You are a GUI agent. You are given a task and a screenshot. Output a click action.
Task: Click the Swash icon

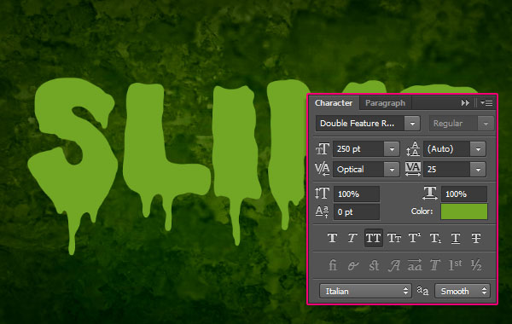click(x=393, y=265)
